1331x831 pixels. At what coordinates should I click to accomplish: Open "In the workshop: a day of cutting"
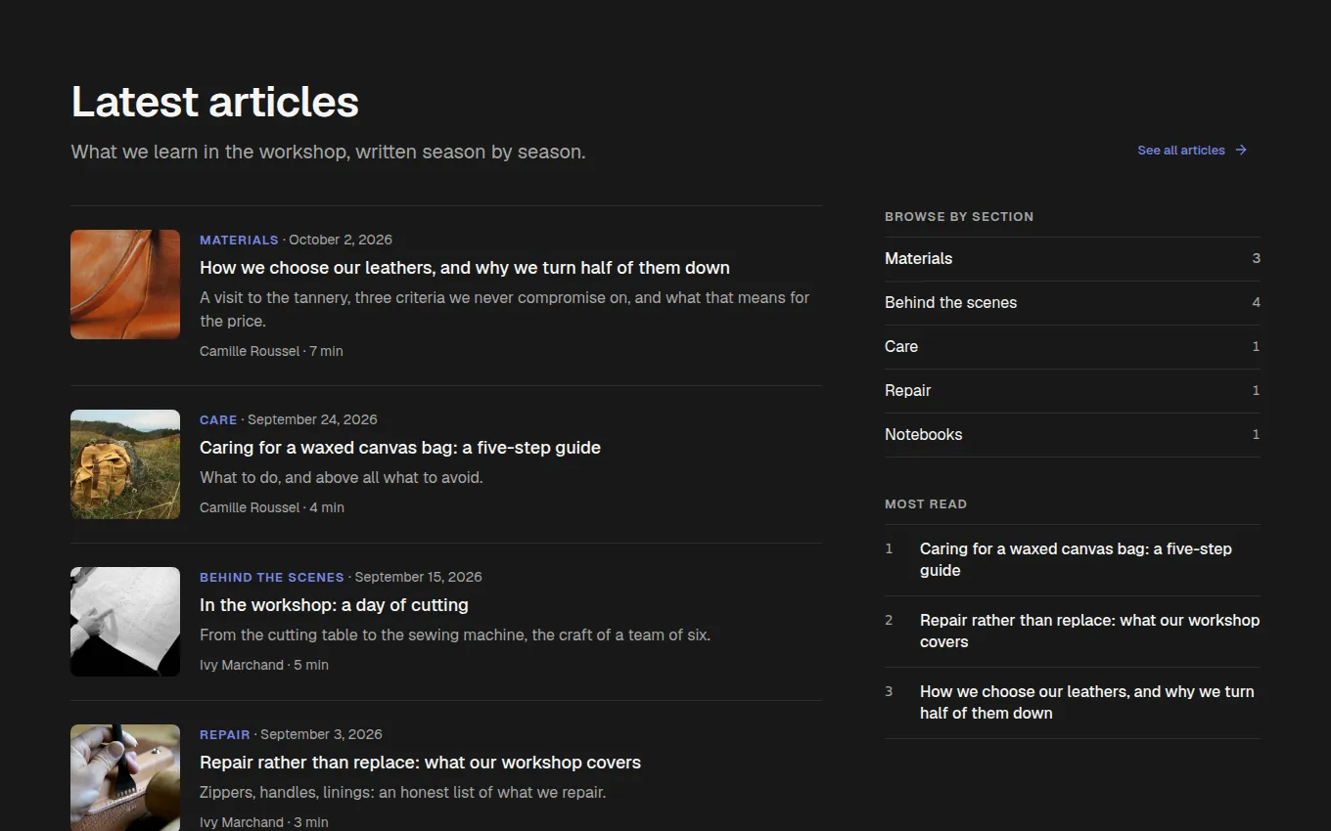coord(334,605)
